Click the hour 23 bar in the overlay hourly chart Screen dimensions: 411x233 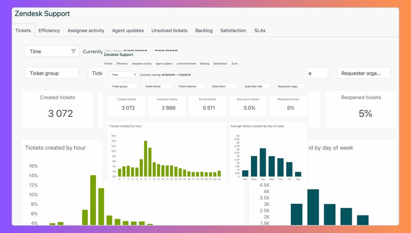coord(219,174)
